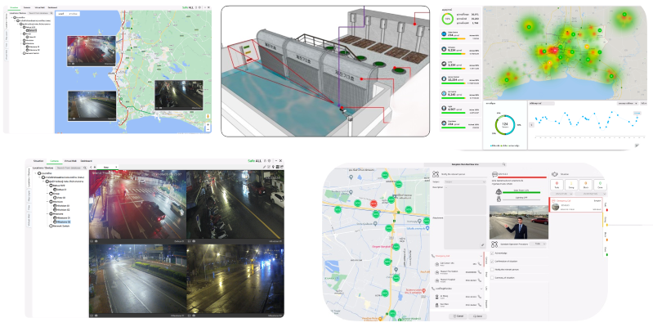The width and height of the screenshot is (653, 327).
Task: Click Cancel at bottom of incident form
Action: pyautogui.click(x=457, y=316)
